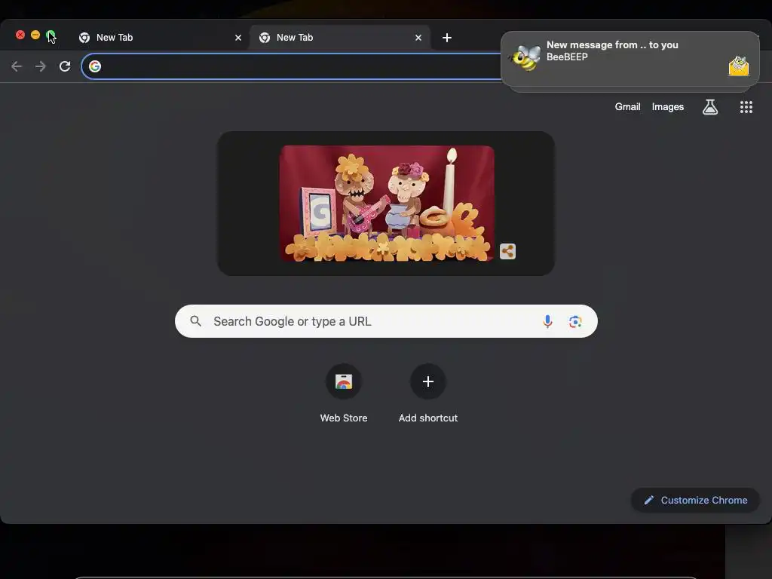The image size is (772, 579).
Task: Click the BeeBEEP bee icon
Action: click(x=525, y=58)
